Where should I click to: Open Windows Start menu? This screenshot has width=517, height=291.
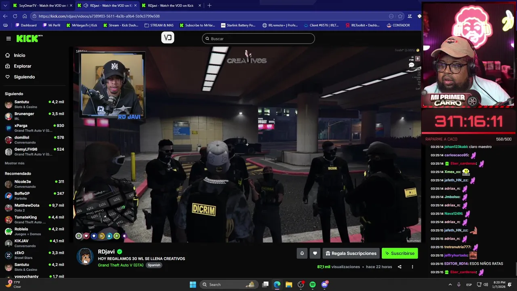tap(193, 285)
